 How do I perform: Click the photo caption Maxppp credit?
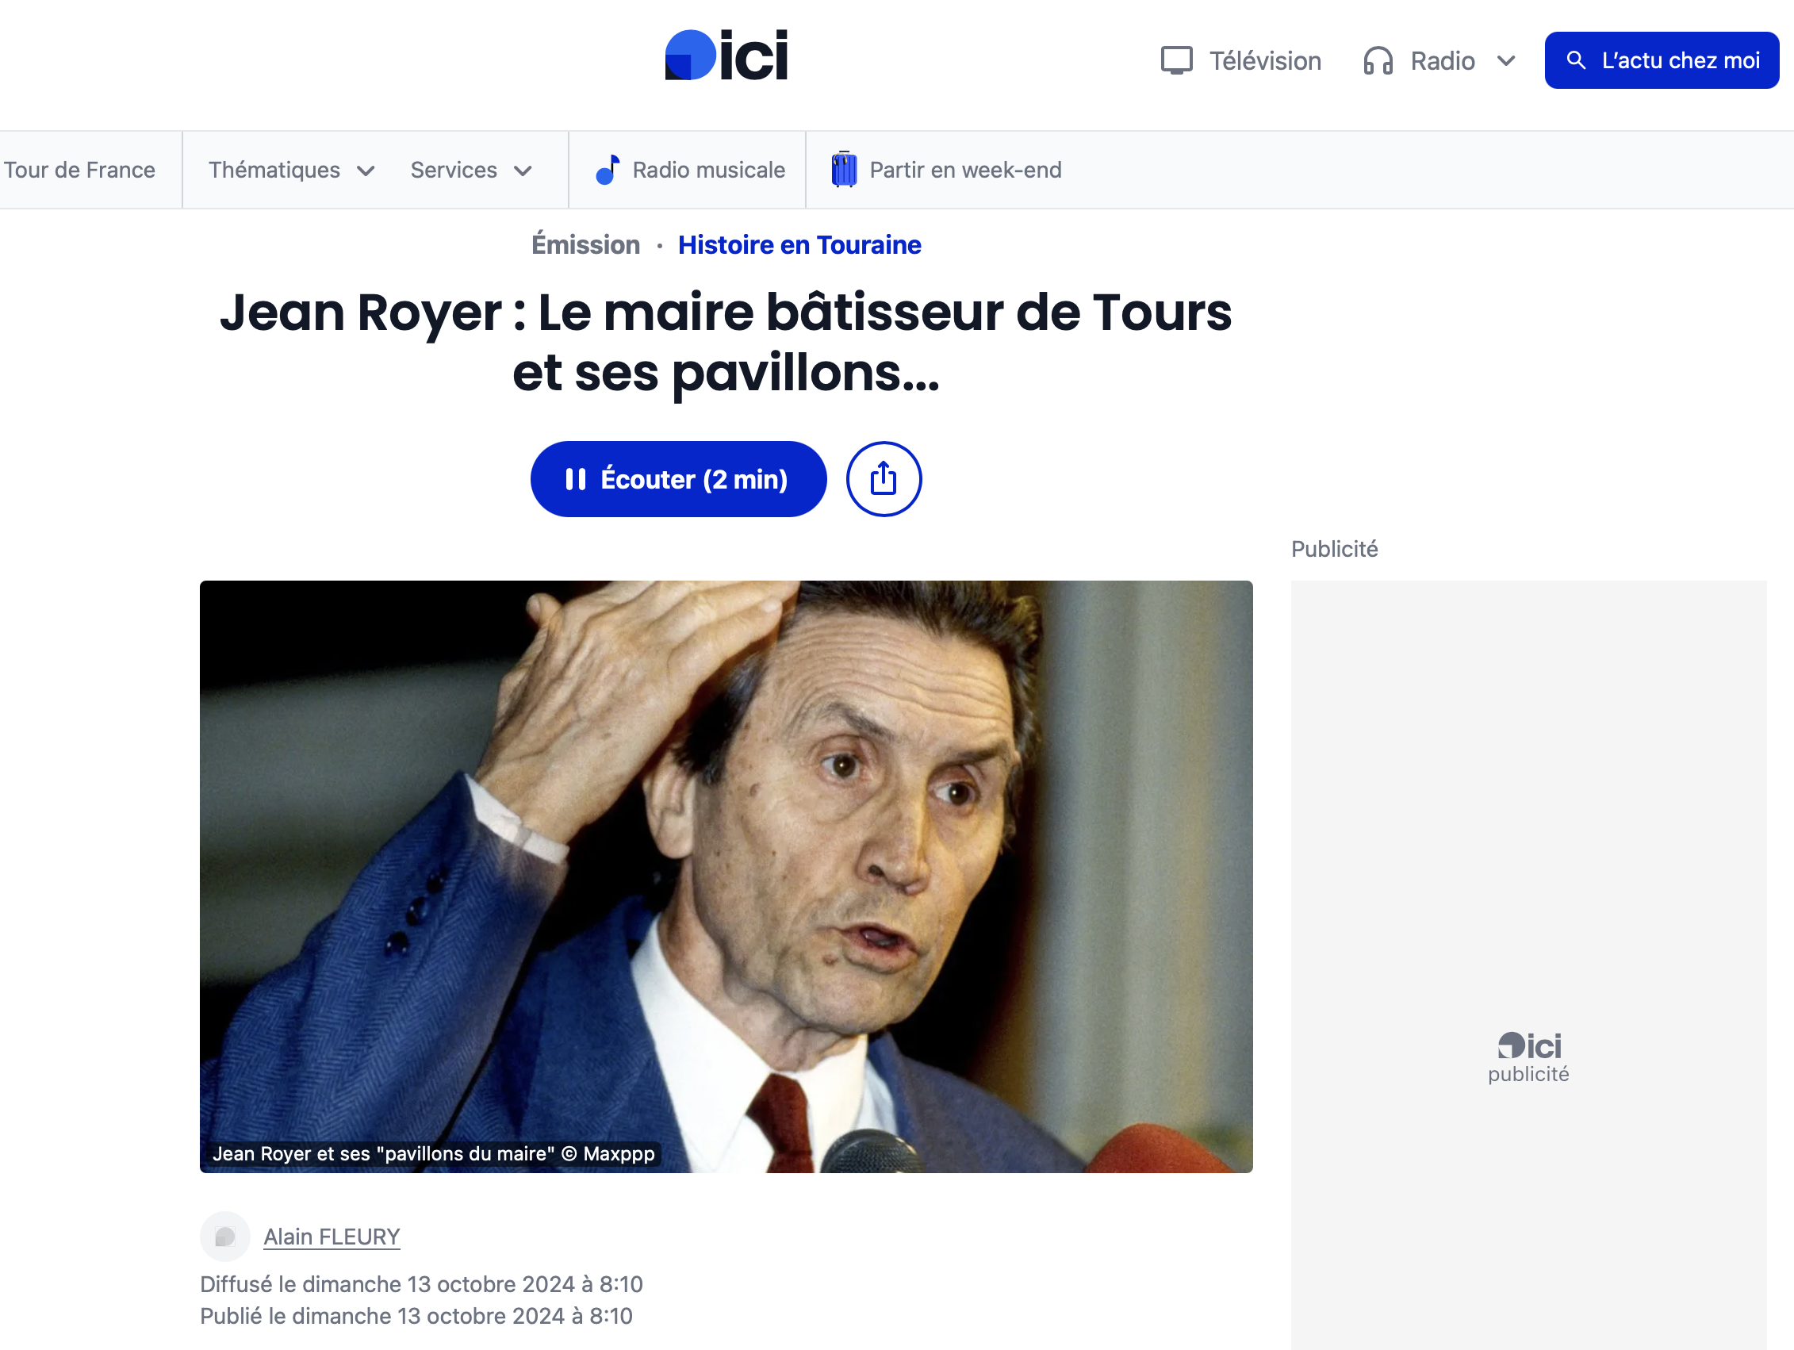click(433, 1152)
